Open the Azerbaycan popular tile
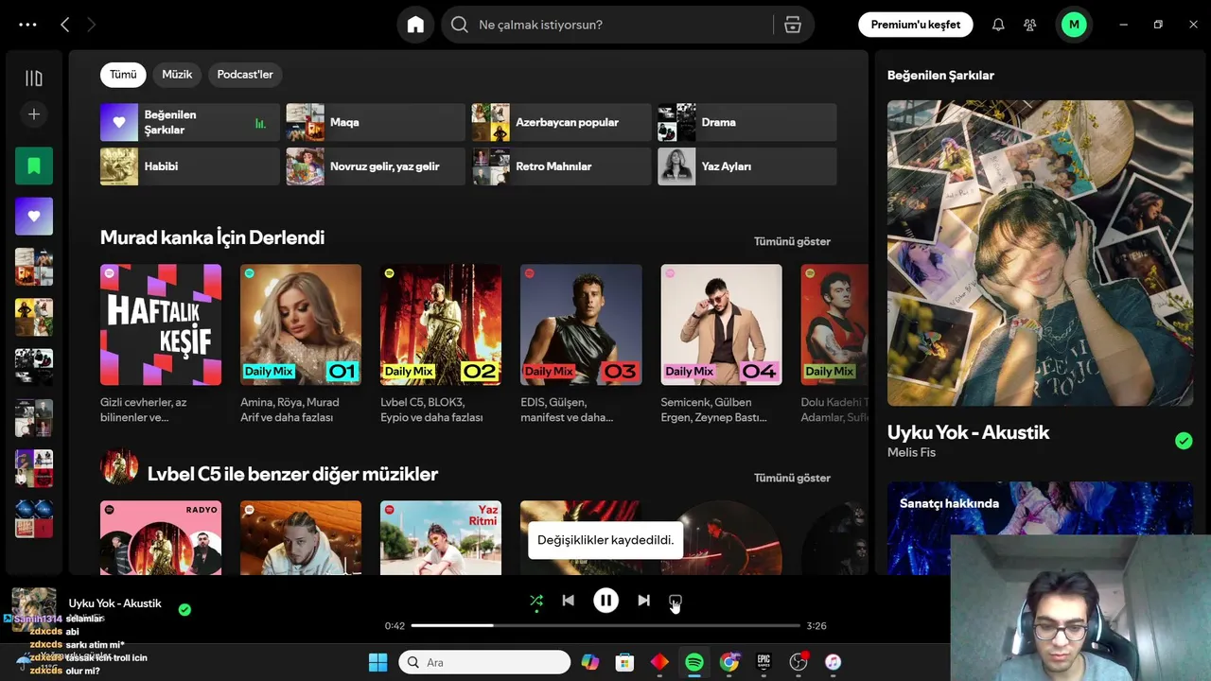 [x=561, y=122]
